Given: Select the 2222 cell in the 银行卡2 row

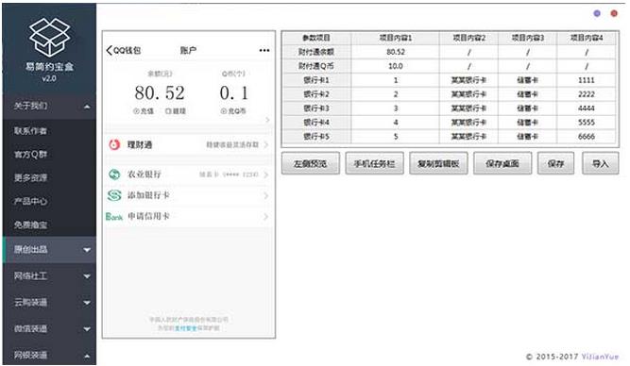Looking at the screenshot, I should (587, 94).
